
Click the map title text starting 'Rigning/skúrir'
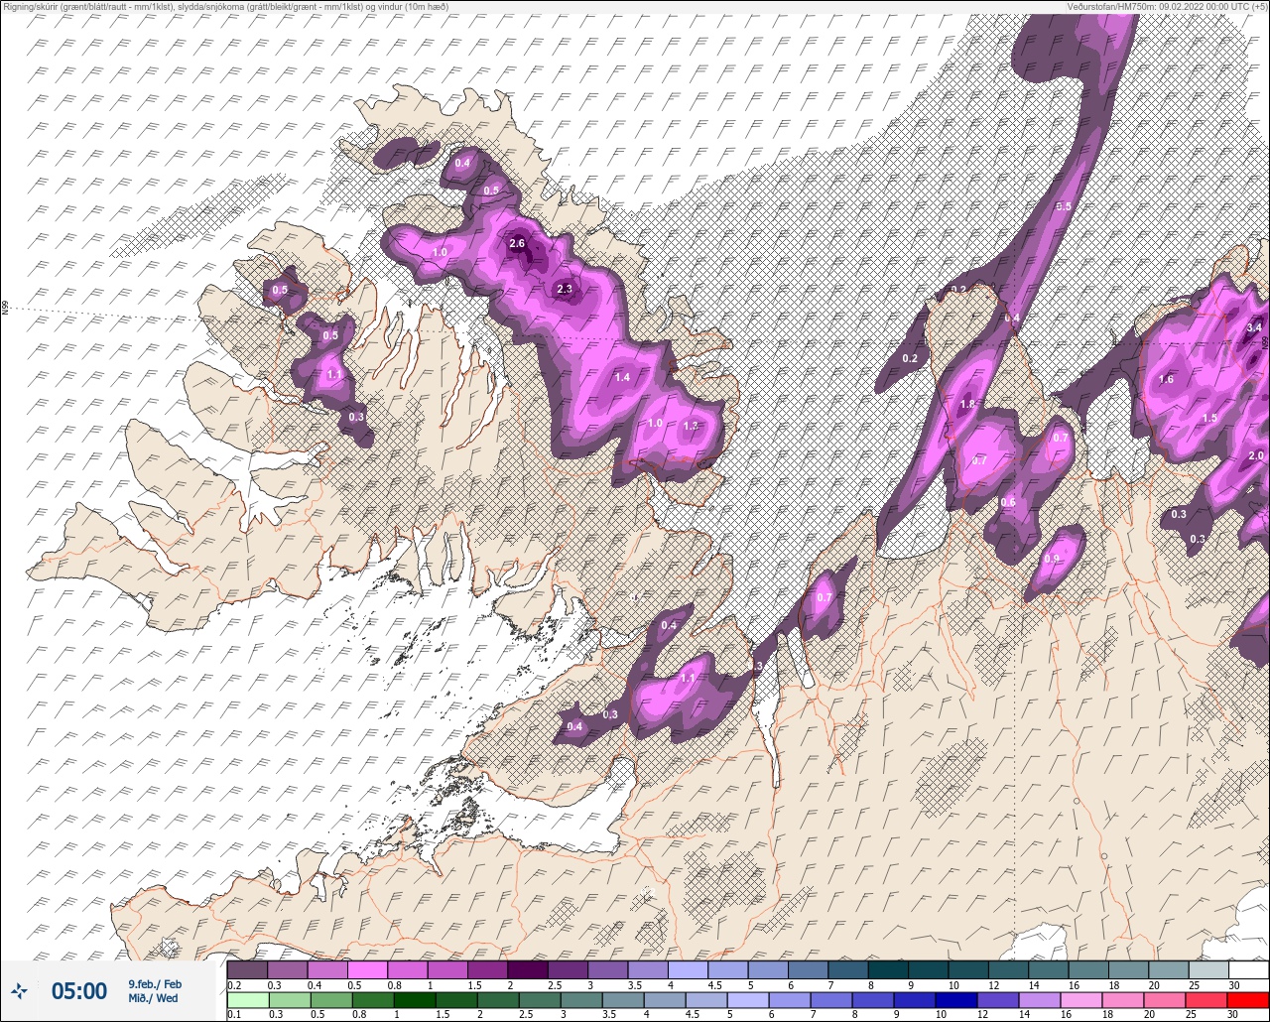(226, 7)
